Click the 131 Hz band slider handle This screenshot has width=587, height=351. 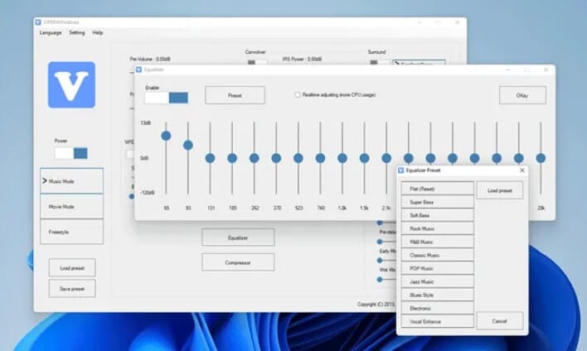pyautogui.click(x=210, y=158)
